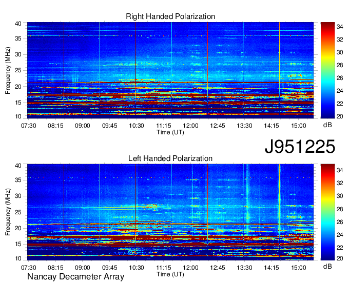
Task: Click the 20 MHz tick on the lower plot
Action: tap(18, 228)
